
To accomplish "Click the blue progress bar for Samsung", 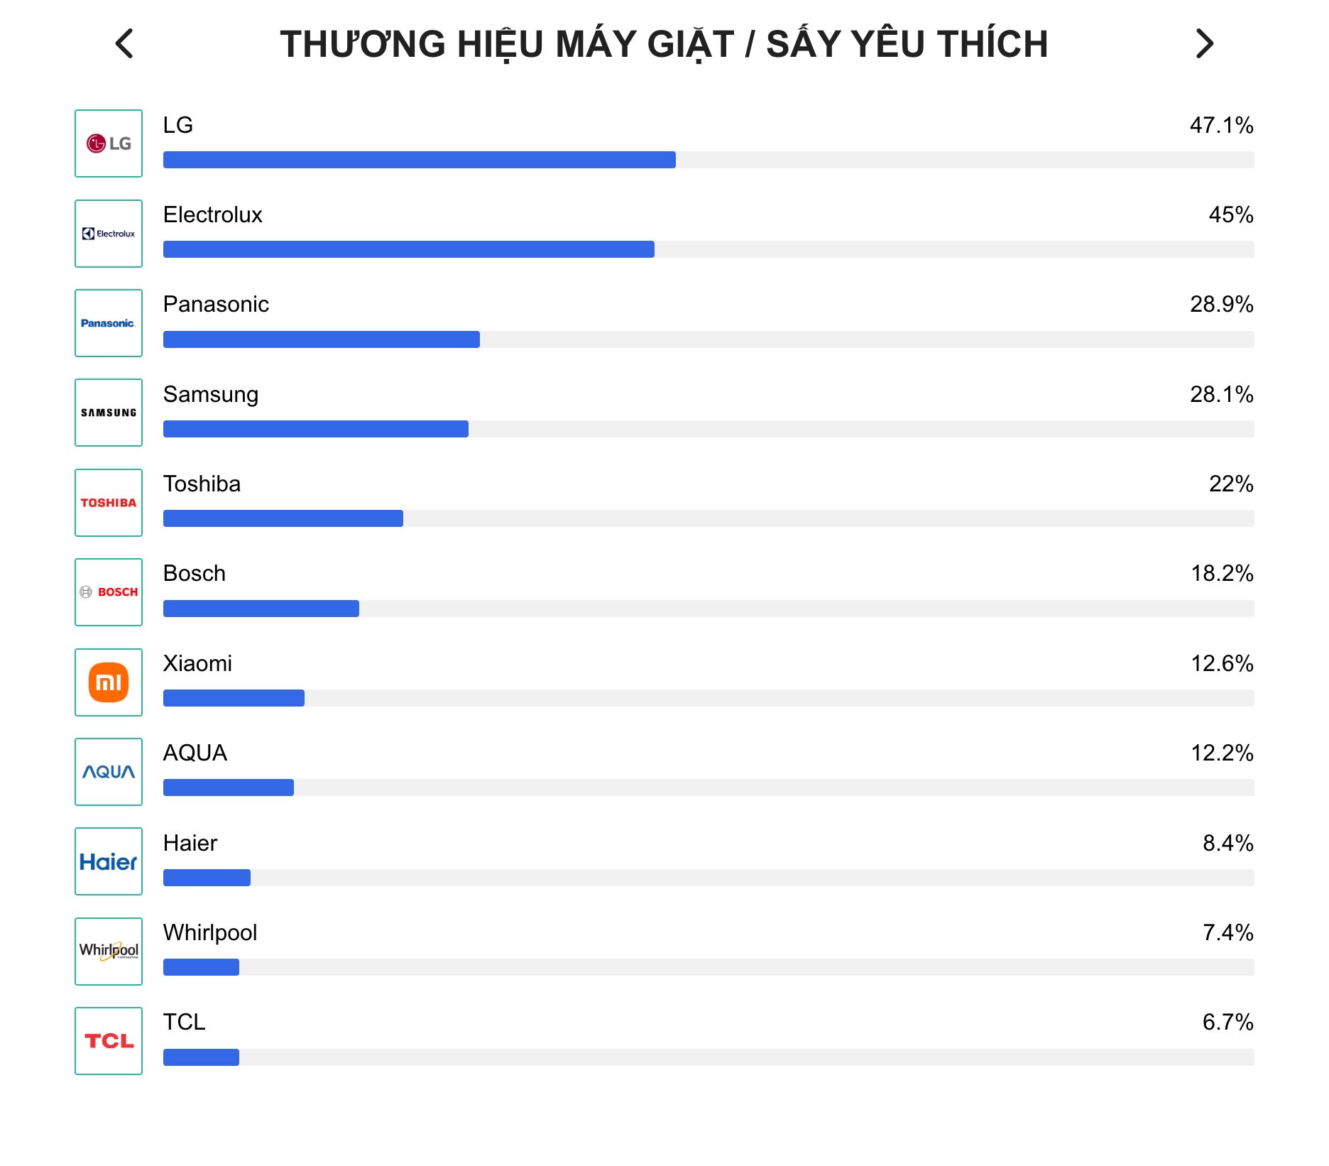I will click(315, 429).
